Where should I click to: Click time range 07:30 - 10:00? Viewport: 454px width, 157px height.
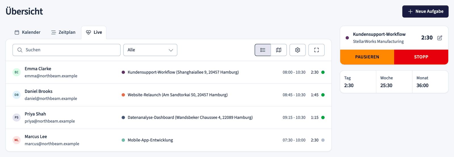click(x=294, y=140)
